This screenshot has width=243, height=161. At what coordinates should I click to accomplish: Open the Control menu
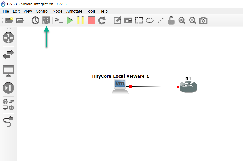pos(42,11)
